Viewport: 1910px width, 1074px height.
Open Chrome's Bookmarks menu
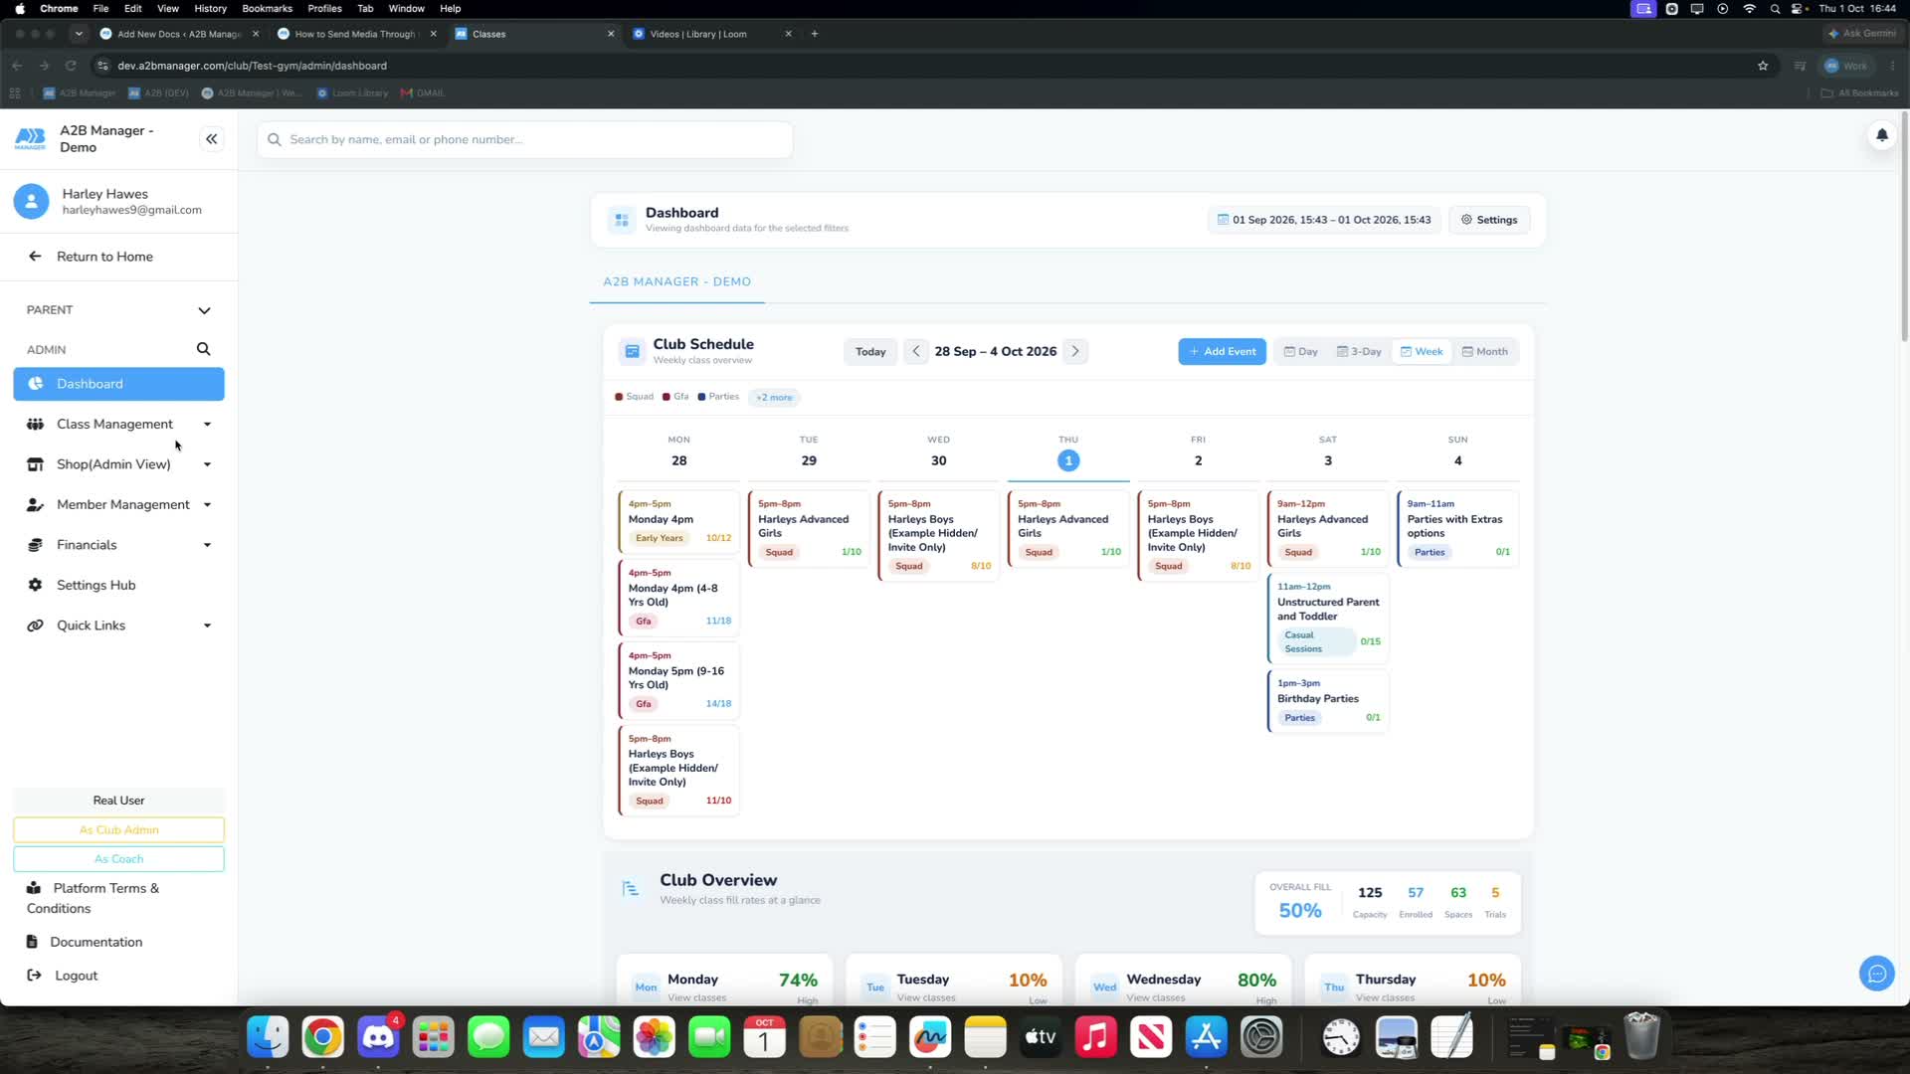point(267,8)
